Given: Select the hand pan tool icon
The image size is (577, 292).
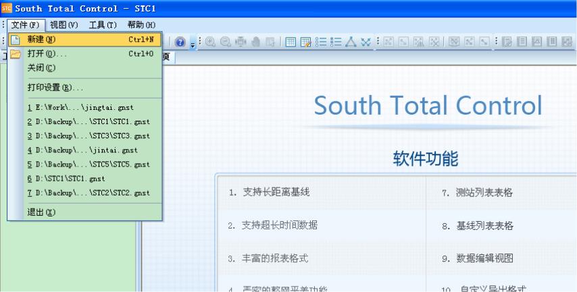Looking at the screenshot, I should (256, 42).
